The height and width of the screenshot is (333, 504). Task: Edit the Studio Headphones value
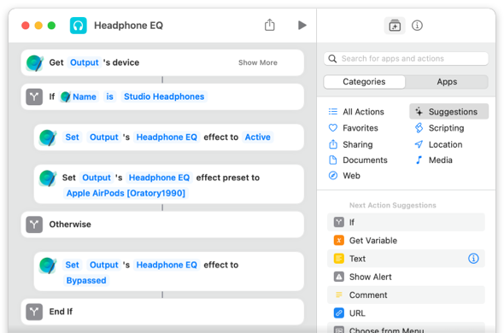pos(164,96)
